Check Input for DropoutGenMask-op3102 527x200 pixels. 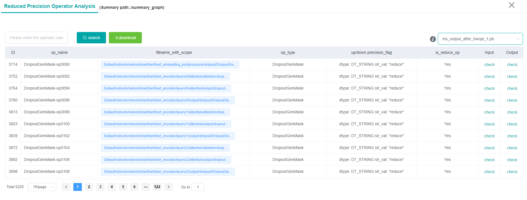[x=489, y=136]
